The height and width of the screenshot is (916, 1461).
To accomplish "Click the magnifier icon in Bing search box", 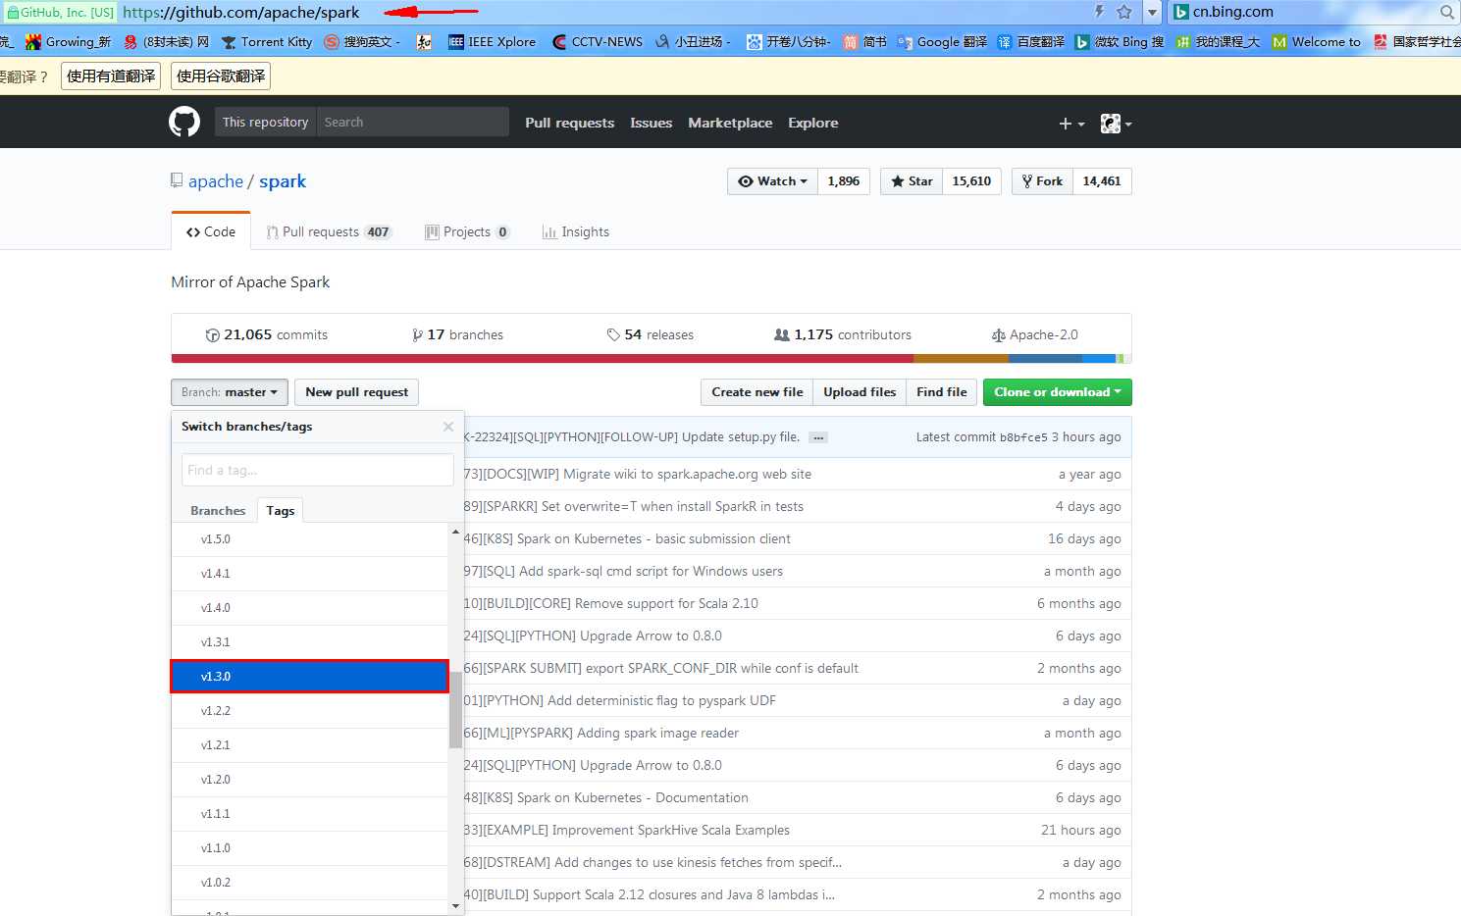I will tap(1447, 12).
